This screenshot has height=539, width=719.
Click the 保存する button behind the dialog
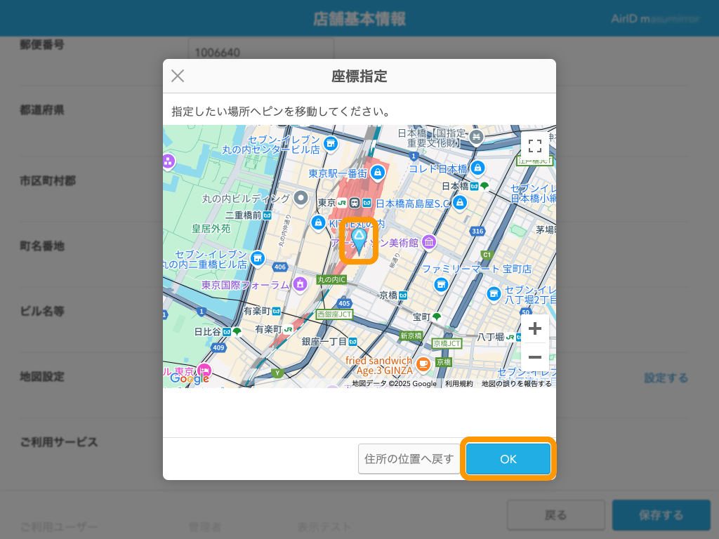click(x=661, y=514)
